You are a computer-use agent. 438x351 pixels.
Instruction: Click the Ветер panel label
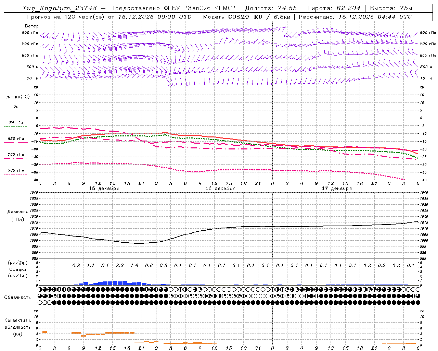[31, 26]
